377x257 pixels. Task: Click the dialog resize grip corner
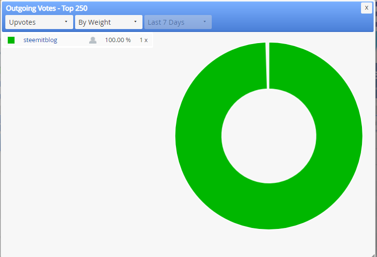click(373, 255)
